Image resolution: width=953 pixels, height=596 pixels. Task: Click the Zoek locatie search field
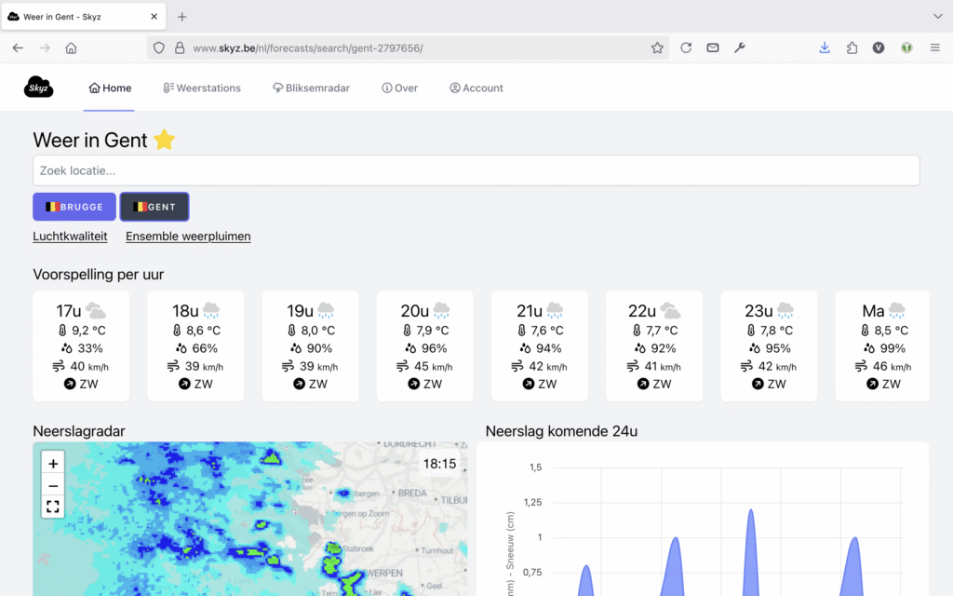476,170
